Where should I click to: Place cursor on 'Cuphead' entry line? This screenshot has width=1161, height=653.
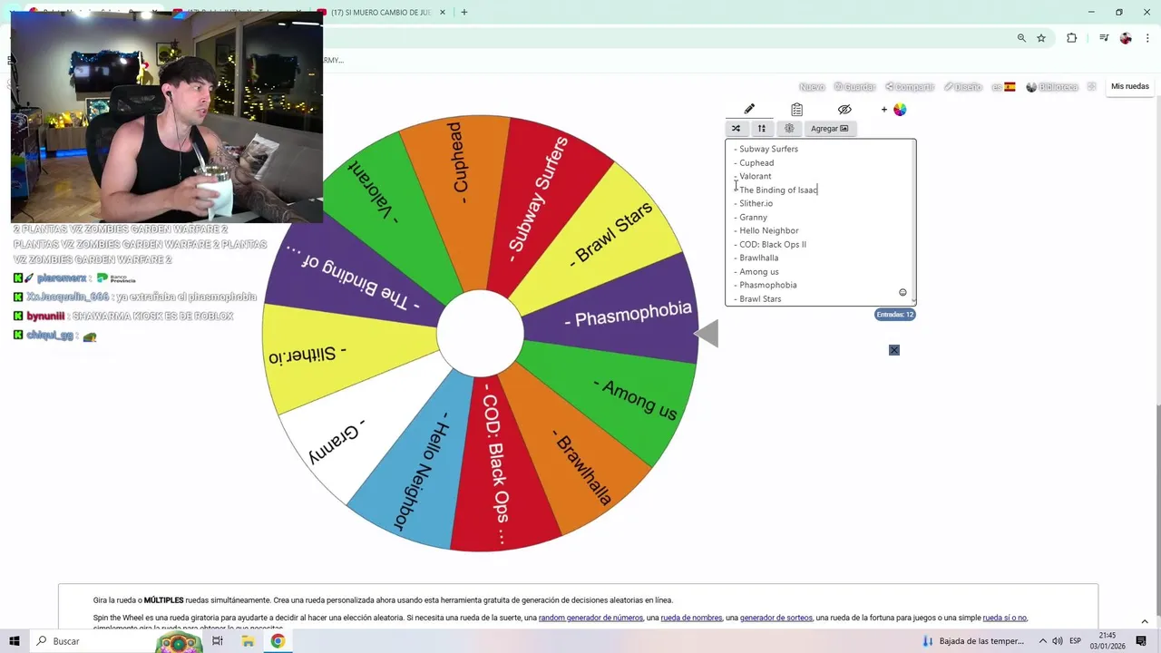[756, 163]
